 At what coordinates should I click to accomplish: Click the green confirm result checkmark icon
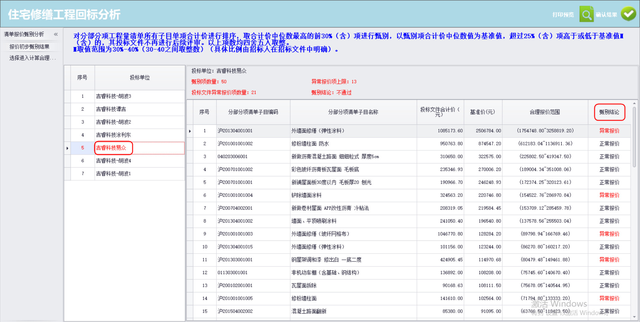pos(629,14)
